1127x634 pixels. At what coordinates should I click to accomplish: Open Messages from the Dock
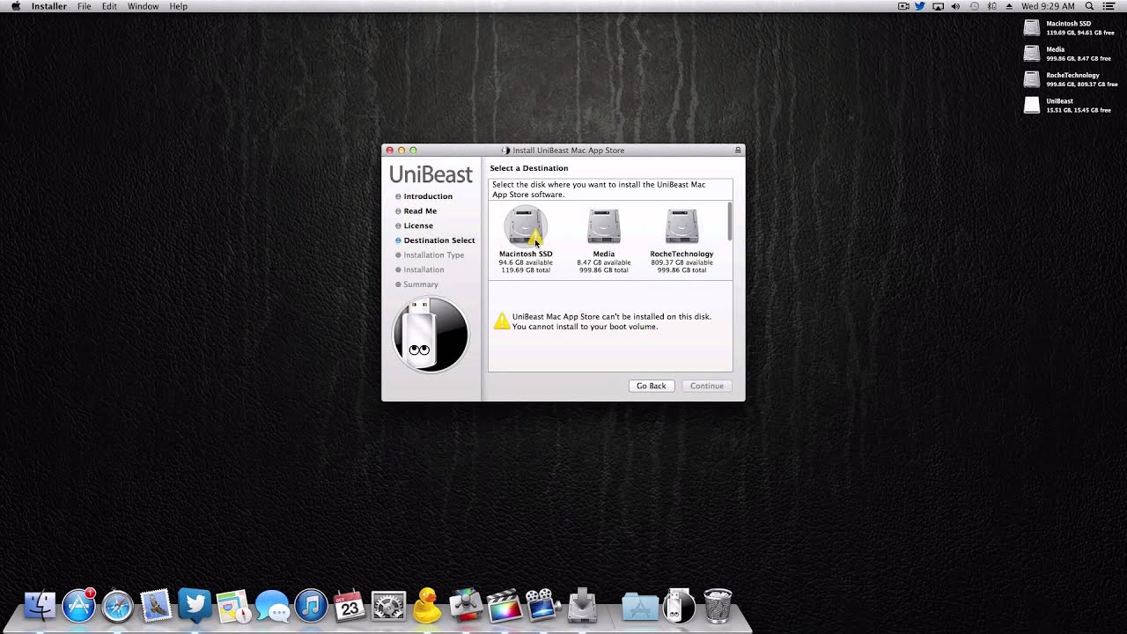coord(272,606)
